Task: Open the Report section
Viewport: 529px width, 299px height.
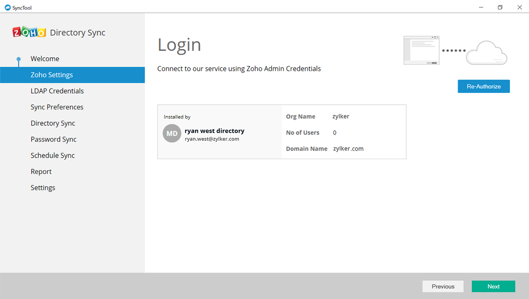Action: pyautogui.click(x=41, y=171)
